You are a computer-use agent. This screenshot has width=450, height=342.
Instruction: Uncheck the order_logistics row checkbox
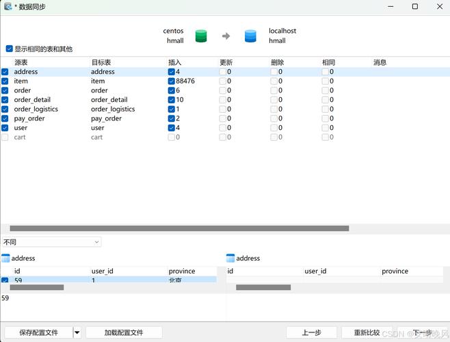tap(5, 109)
